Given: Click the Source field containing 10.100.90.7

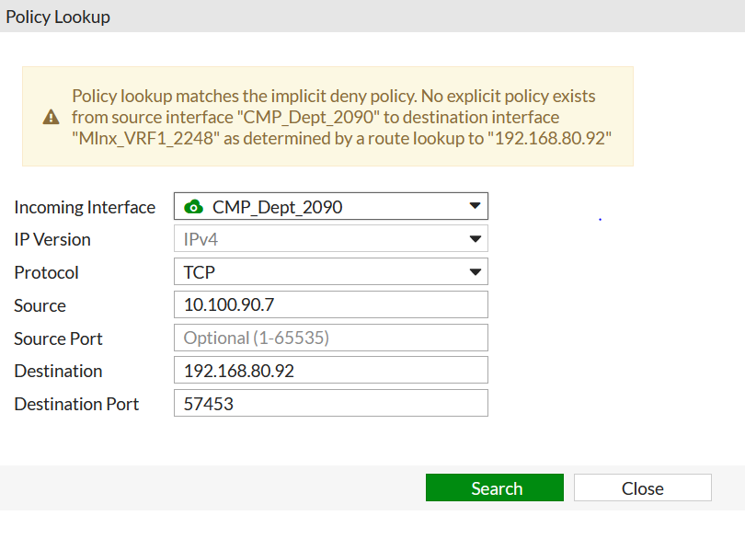Looking at the screenshot, I should click(330, 305).
